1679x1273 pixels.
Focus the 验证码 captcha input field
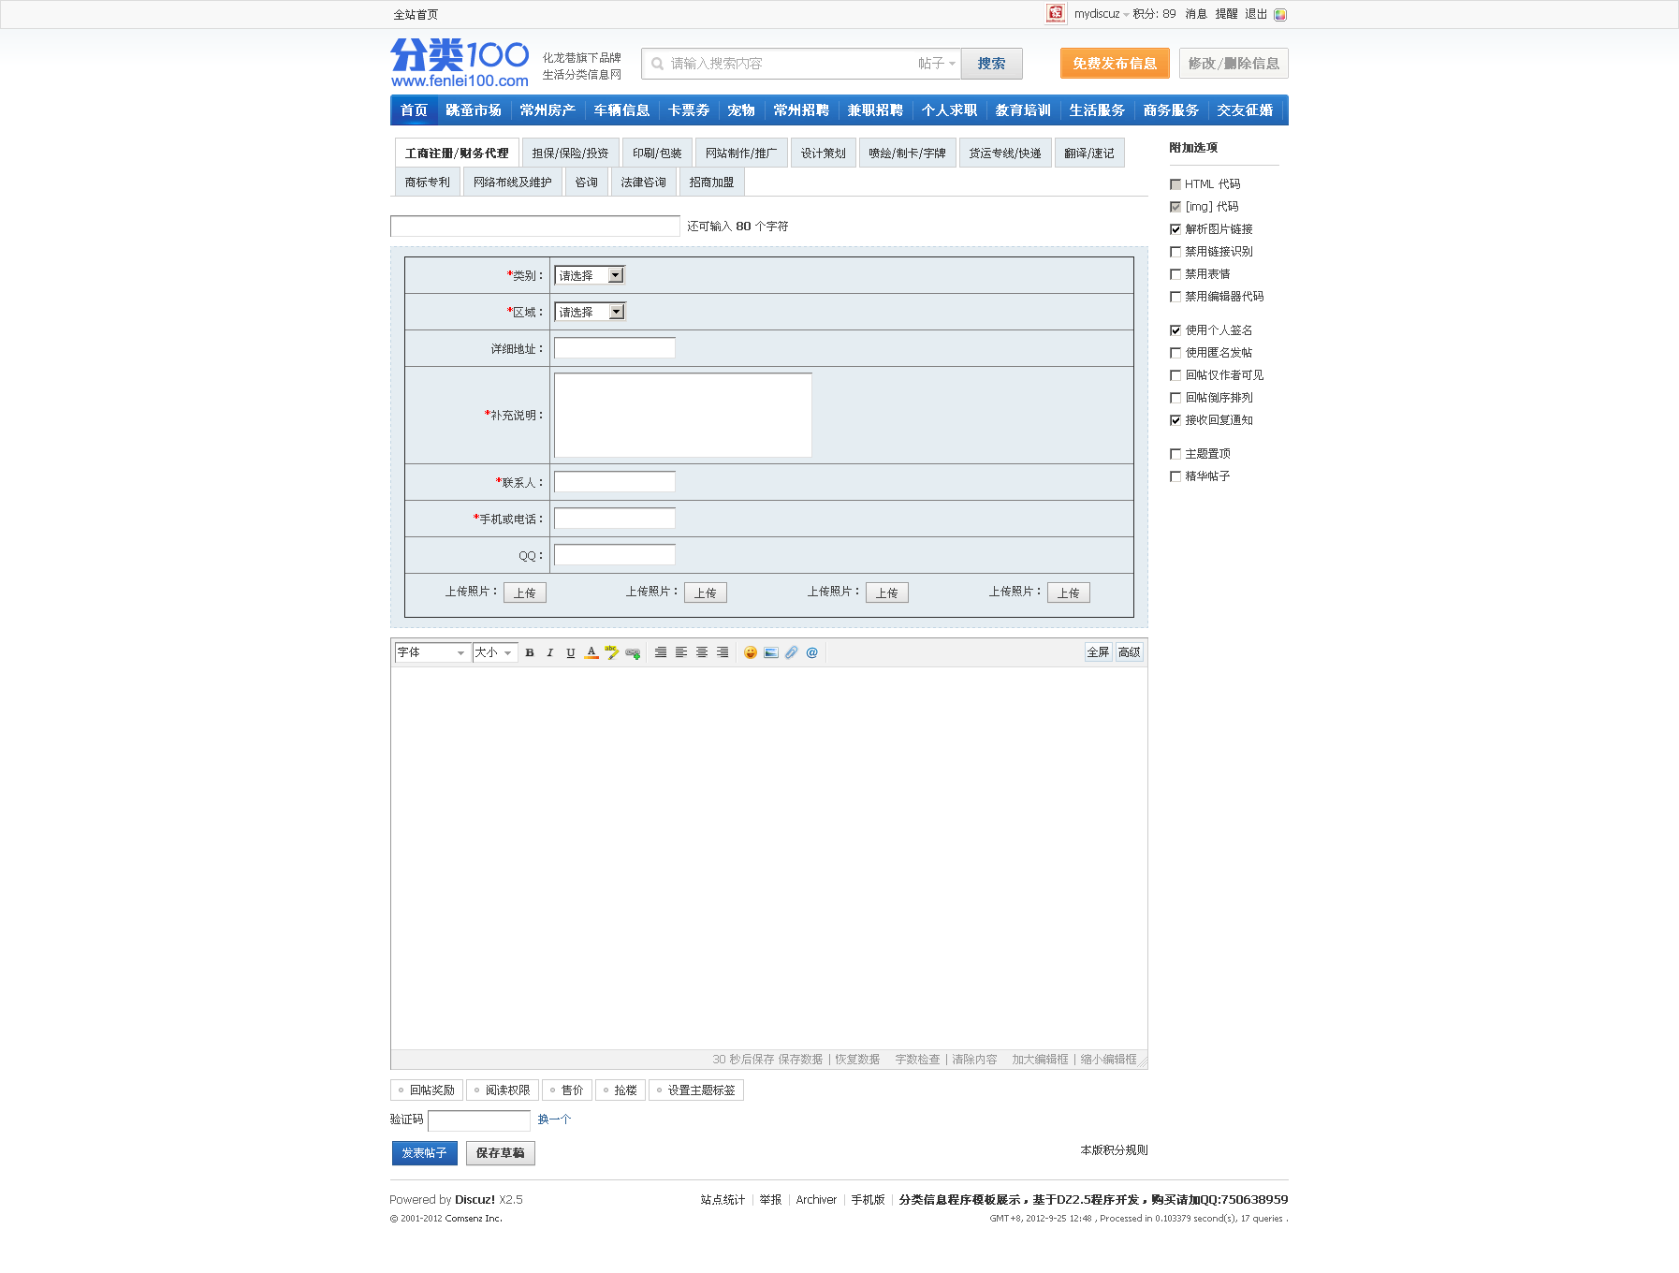(479, 1120)
